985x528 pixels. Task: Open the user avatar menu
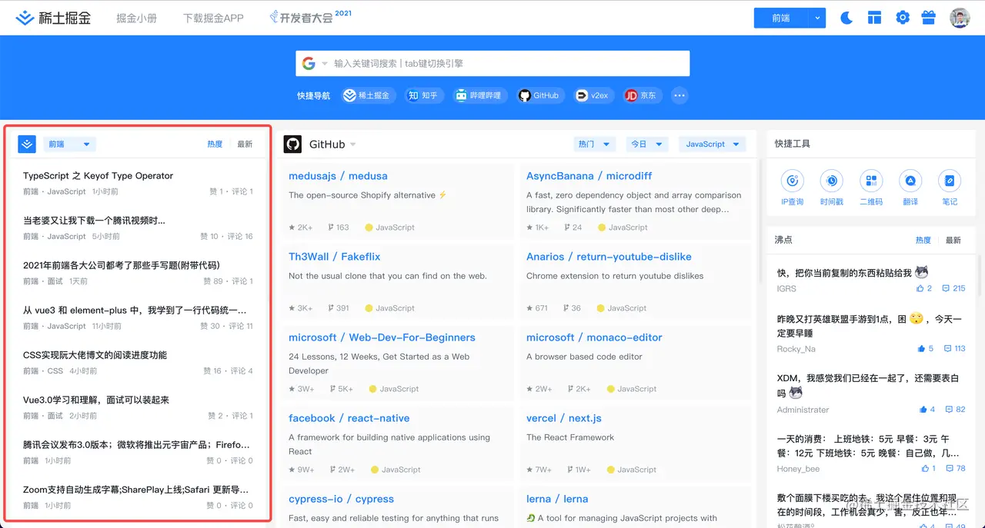point(960,18)
